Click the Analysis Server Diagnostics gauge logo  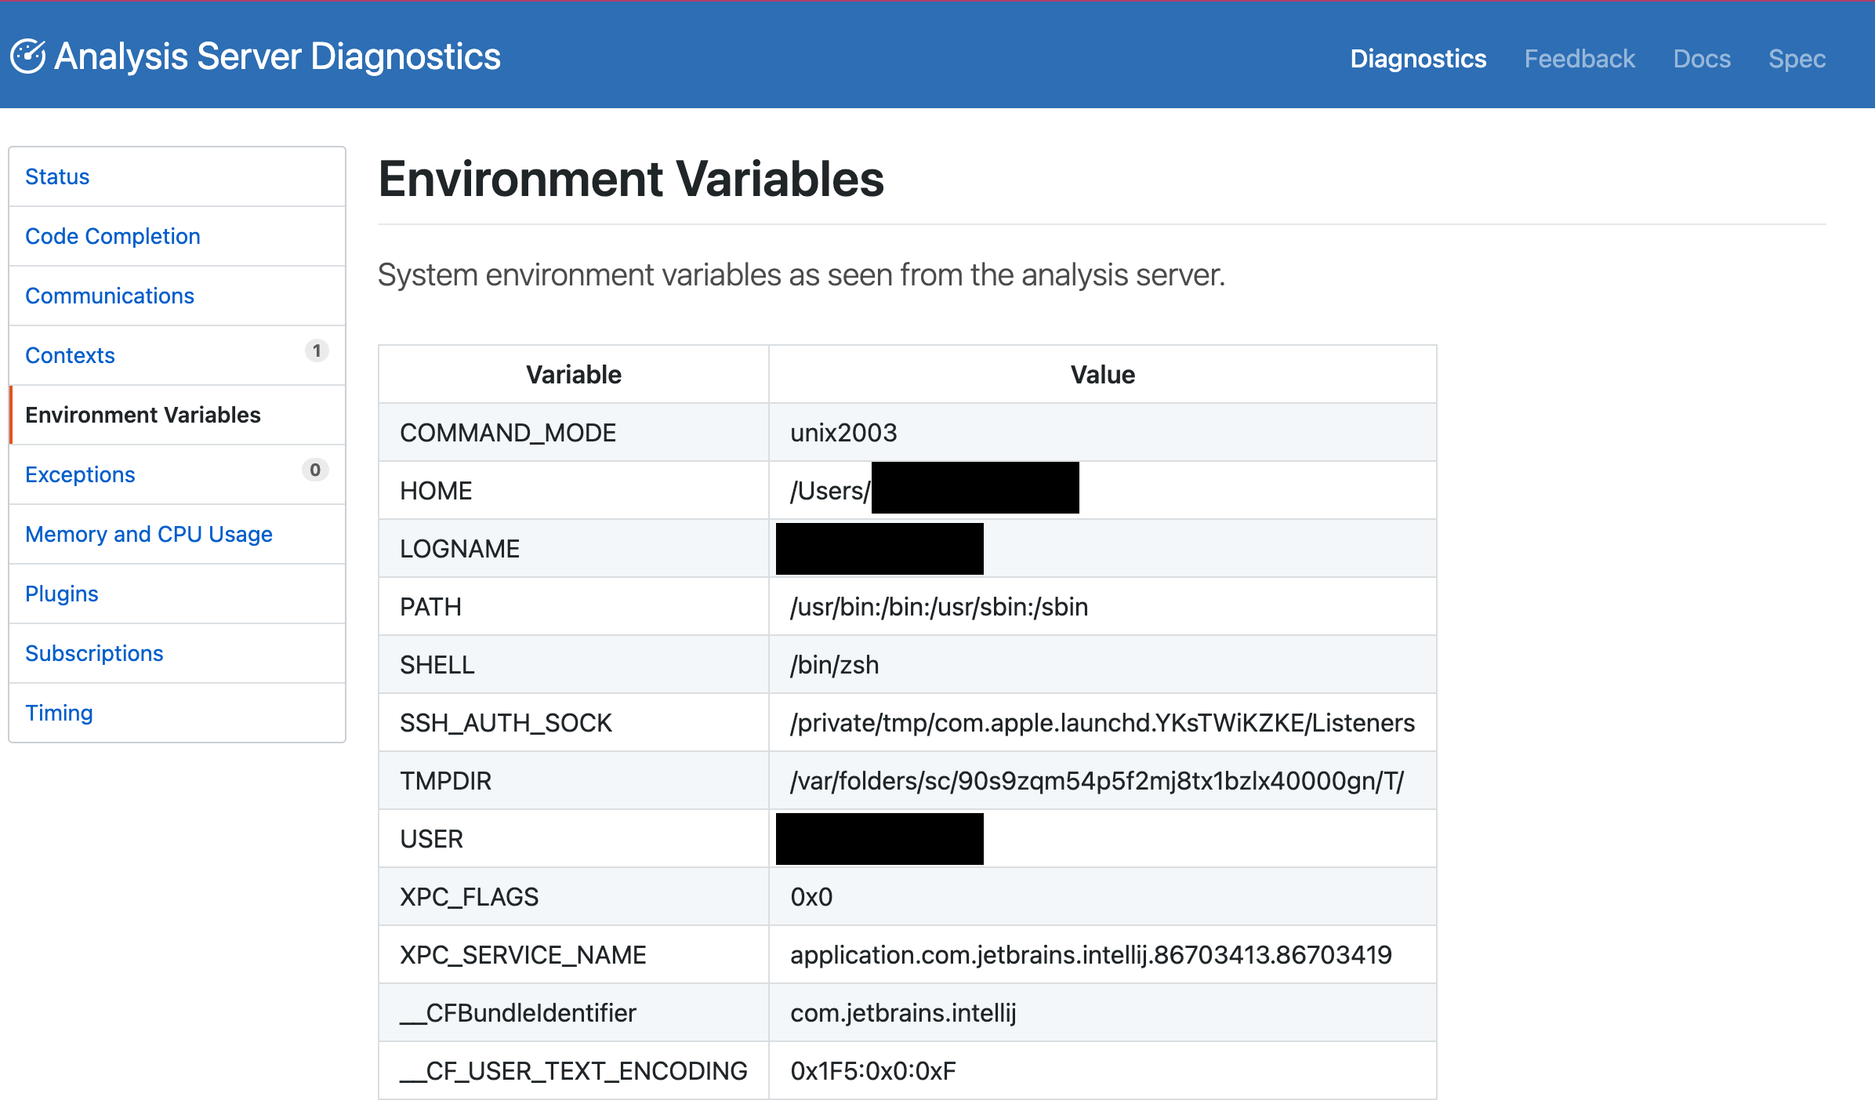coord(27,55)
